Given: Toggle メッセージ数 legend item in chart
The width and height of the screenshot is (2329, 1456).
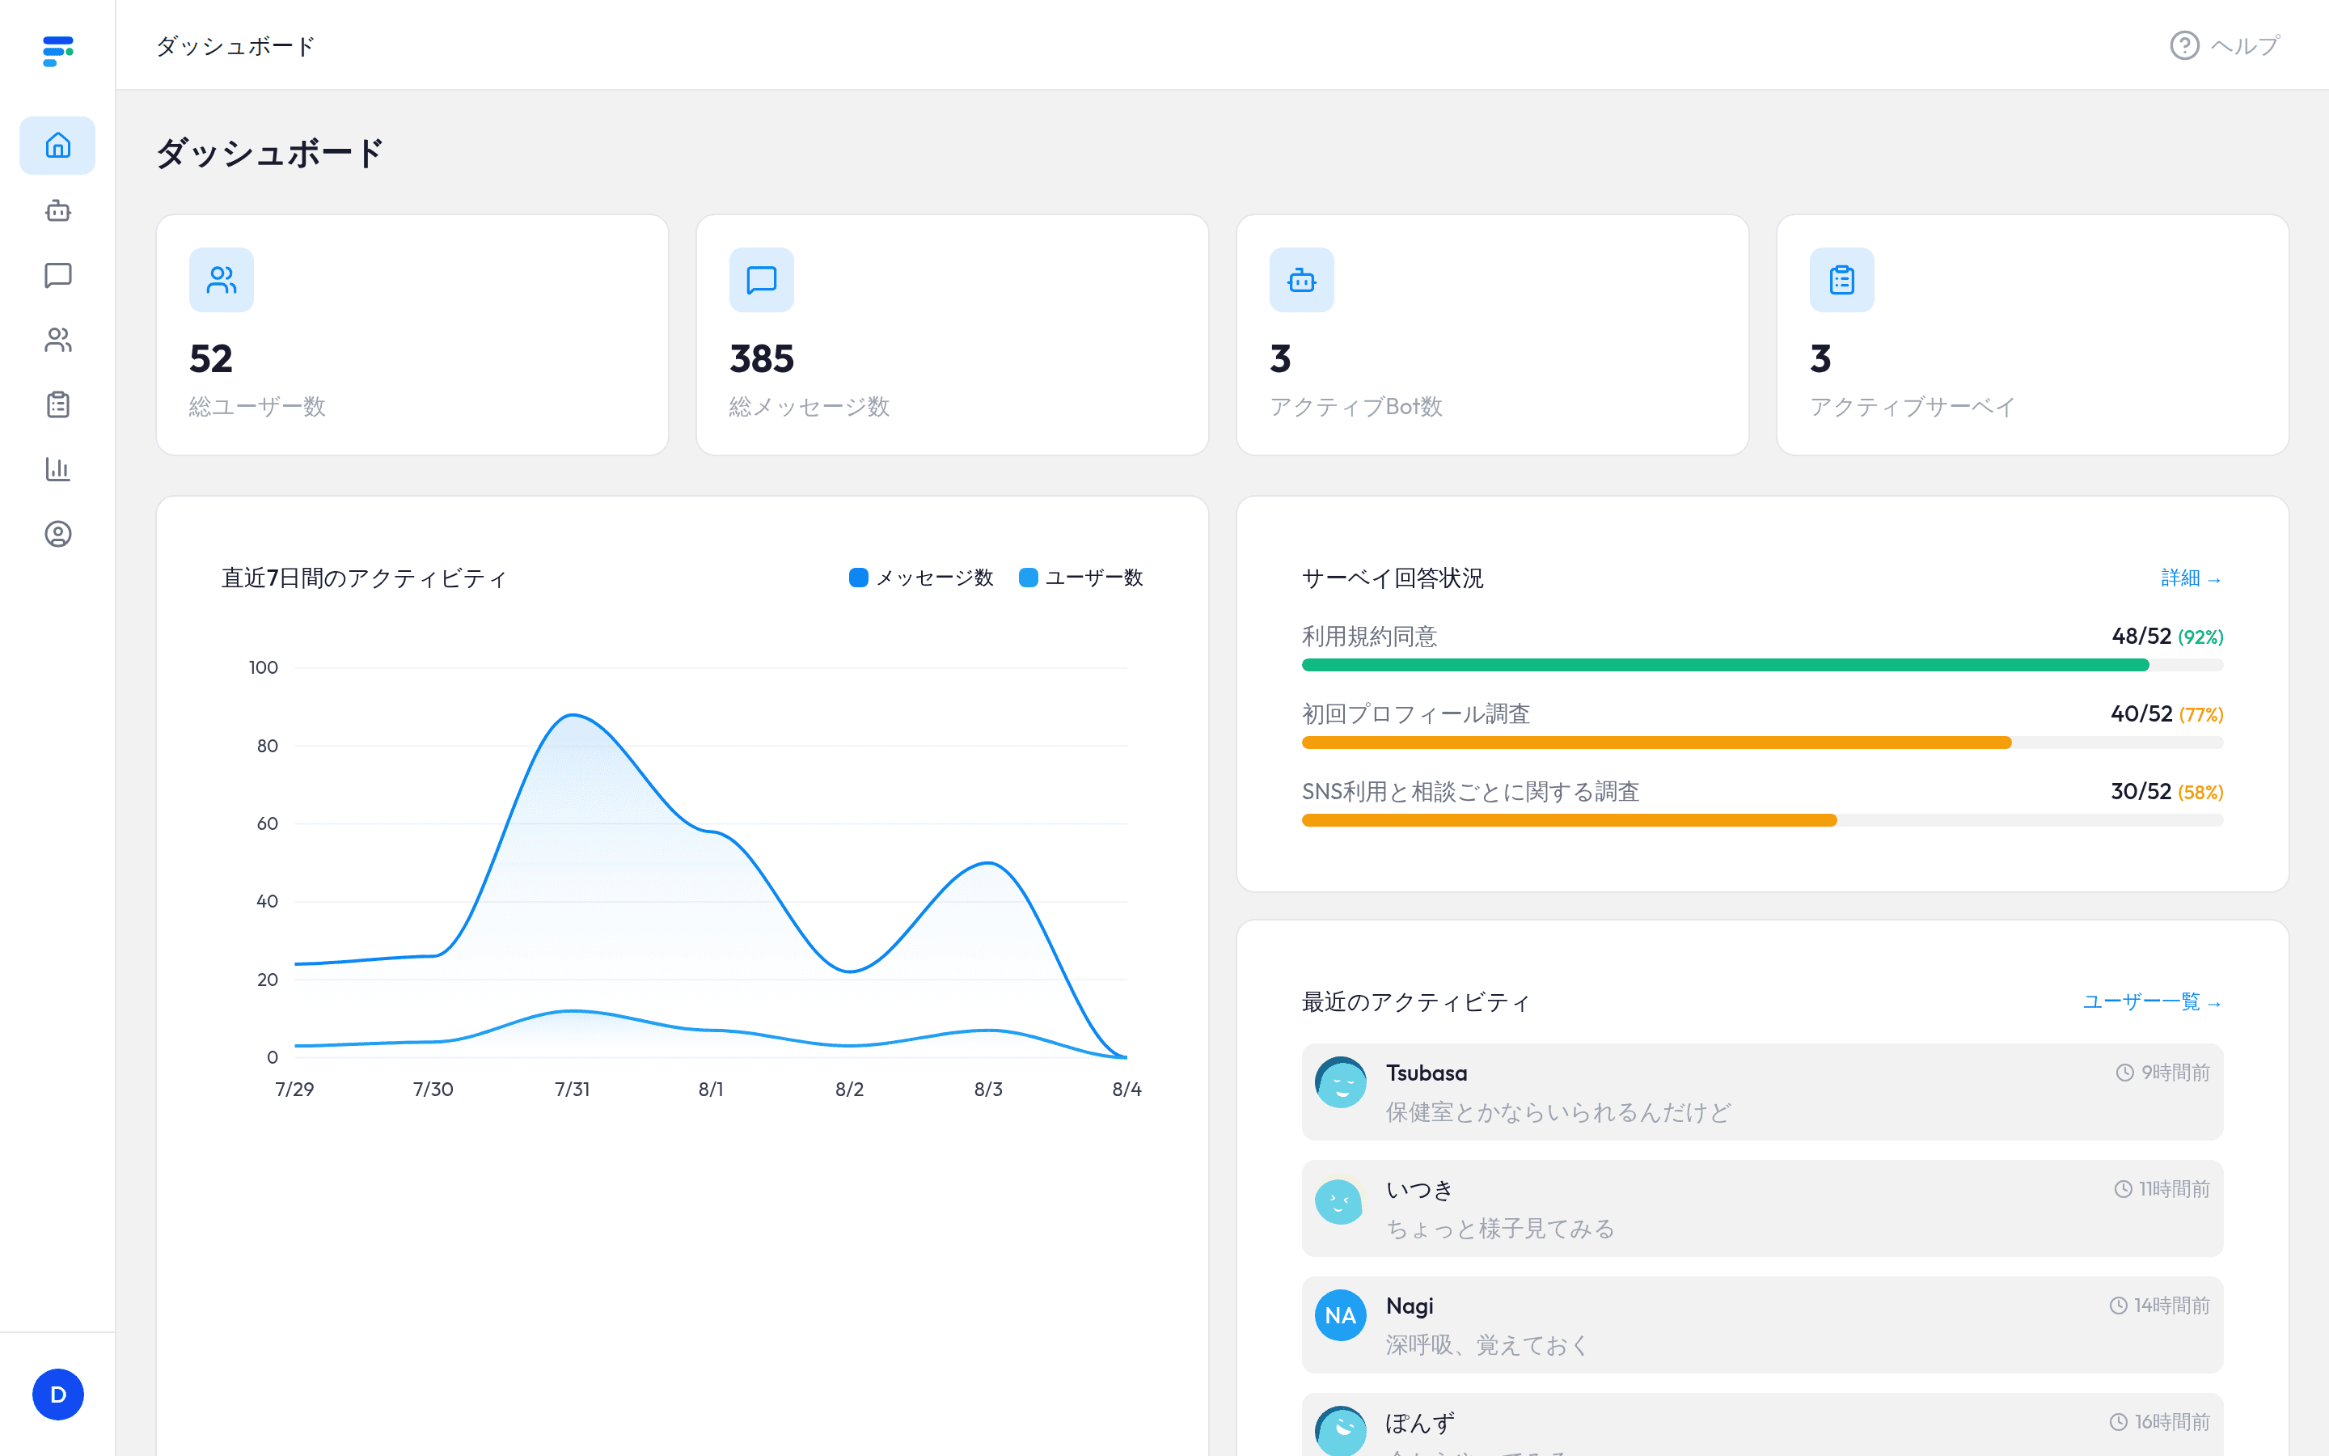Looking at the screenshot, I should click(x=921, y=578).
